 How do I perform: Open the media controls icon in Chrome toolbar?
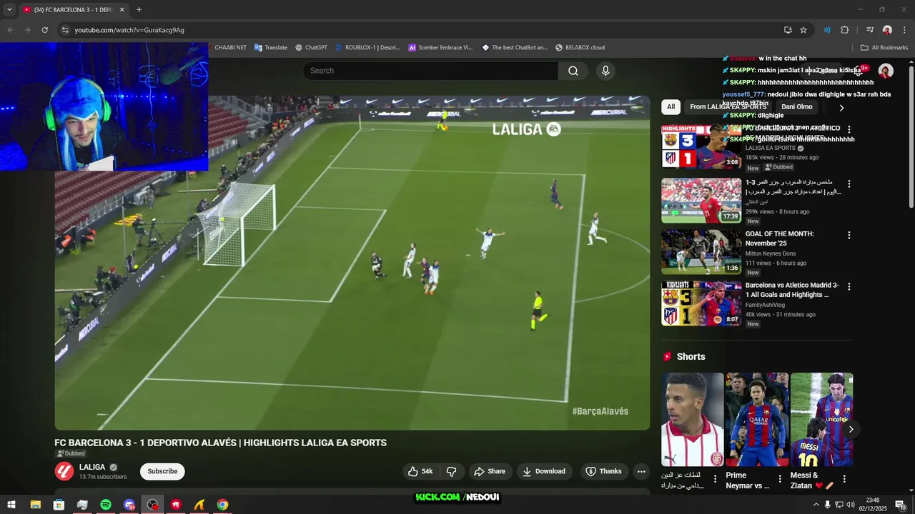[870, 30]
